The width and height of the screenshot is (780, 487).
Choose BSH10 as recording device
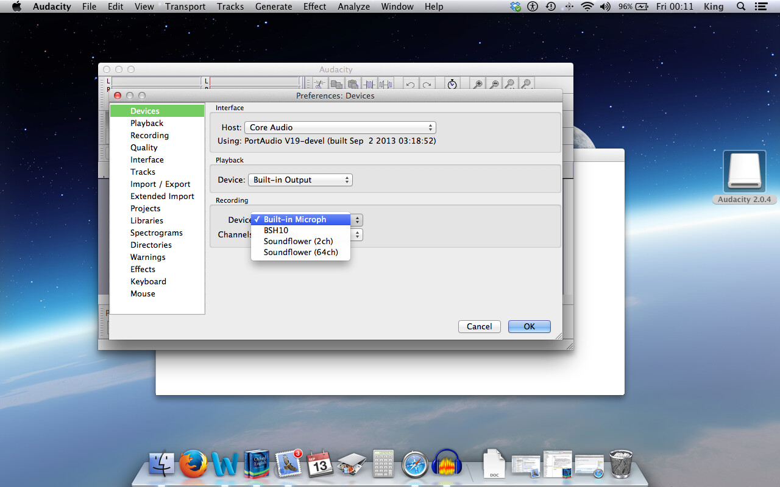tap(301, 230)
